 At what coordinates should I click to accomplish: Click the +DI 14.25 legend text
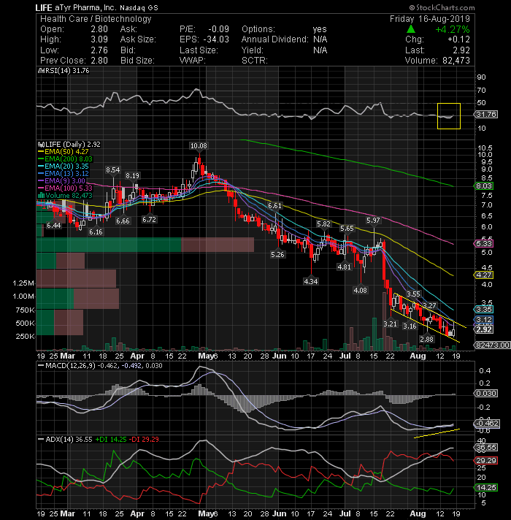point(111,440)
